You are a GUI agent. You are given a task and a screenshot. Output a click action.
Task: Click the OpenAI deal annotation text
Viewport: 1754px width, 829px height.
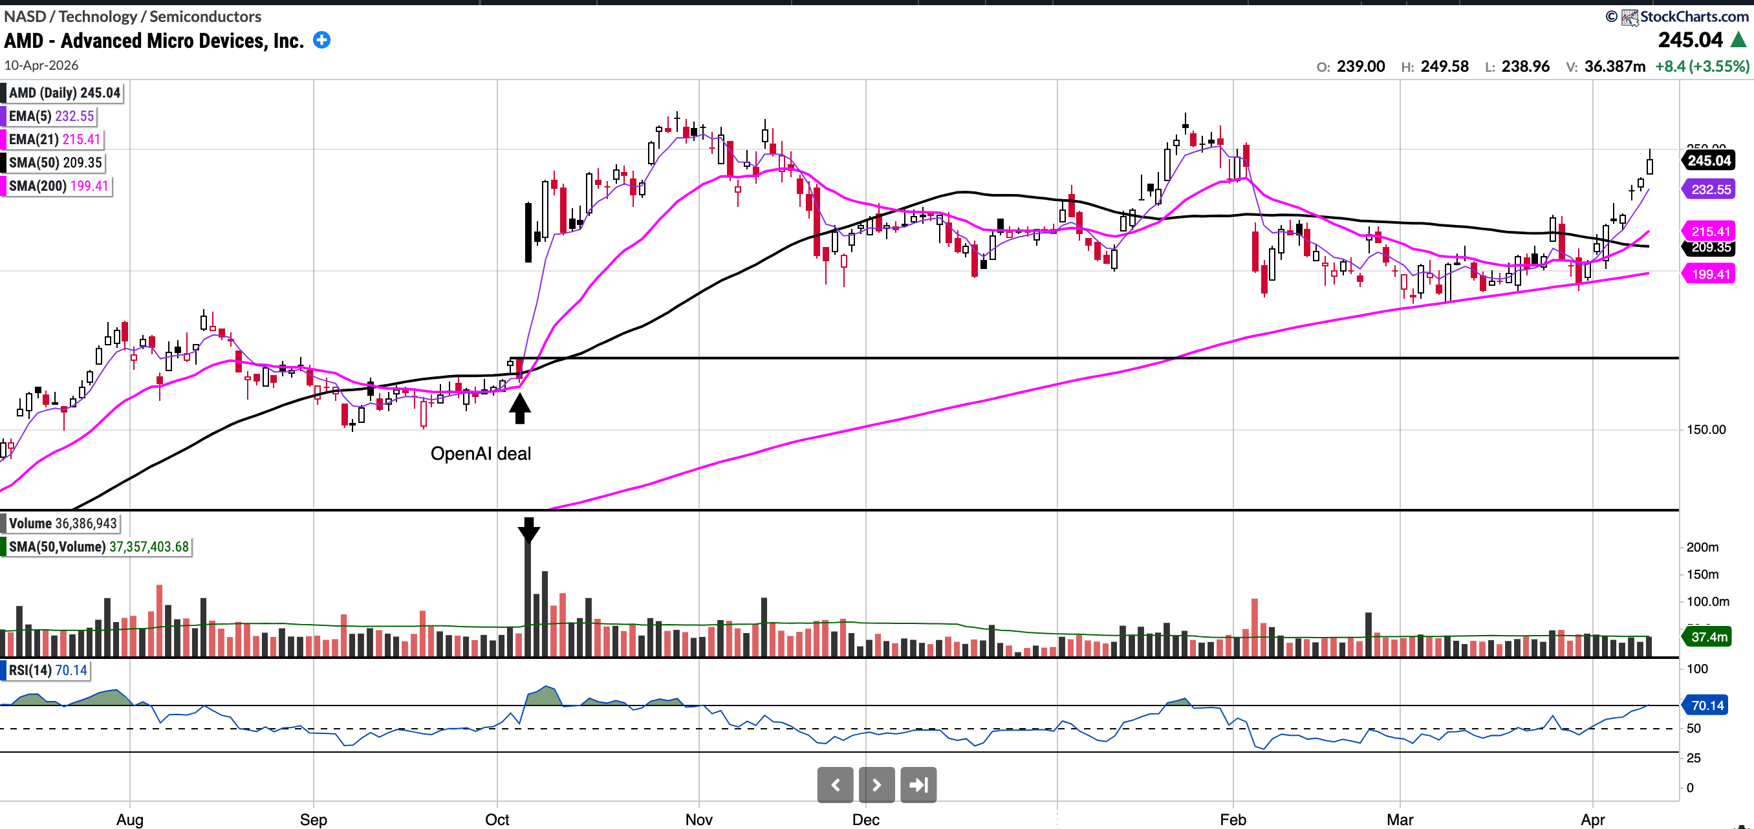coord(480,453)
